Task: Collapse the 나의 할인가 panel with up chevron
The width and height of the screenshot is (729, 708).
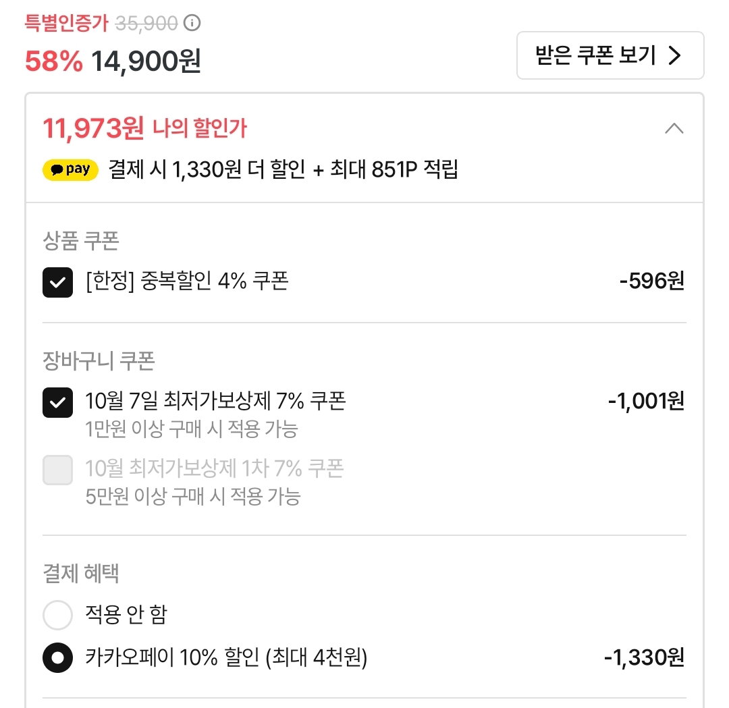Action: [x=674, y=128]
